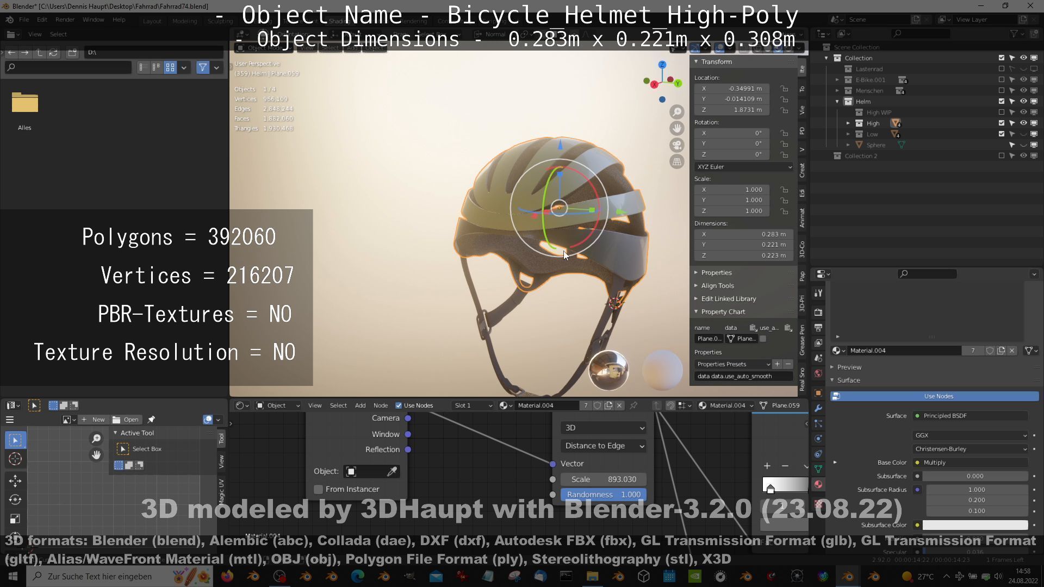Open the XYZ Euler rotation mode dropdown
The height and width of the screenshot is (587, 1044).
(744, 167)
